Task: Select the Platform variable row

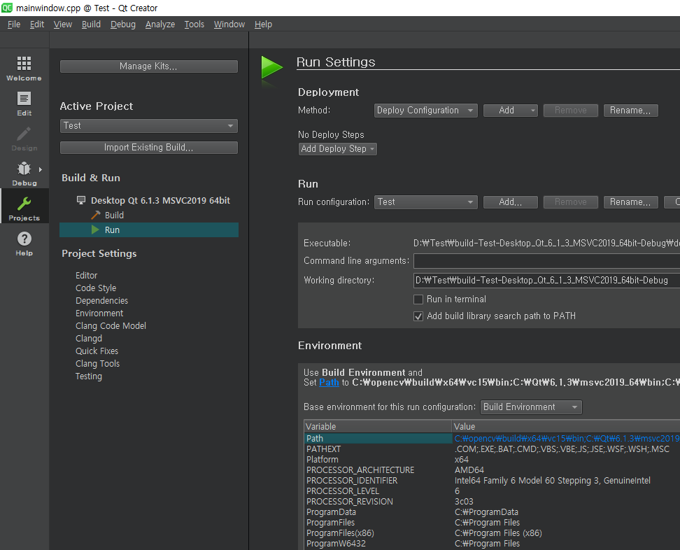Action: pyautogui.click(x=493, y=459)
